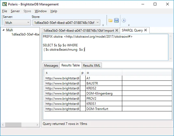Select the A1 result cell

(x=104, y=78)
